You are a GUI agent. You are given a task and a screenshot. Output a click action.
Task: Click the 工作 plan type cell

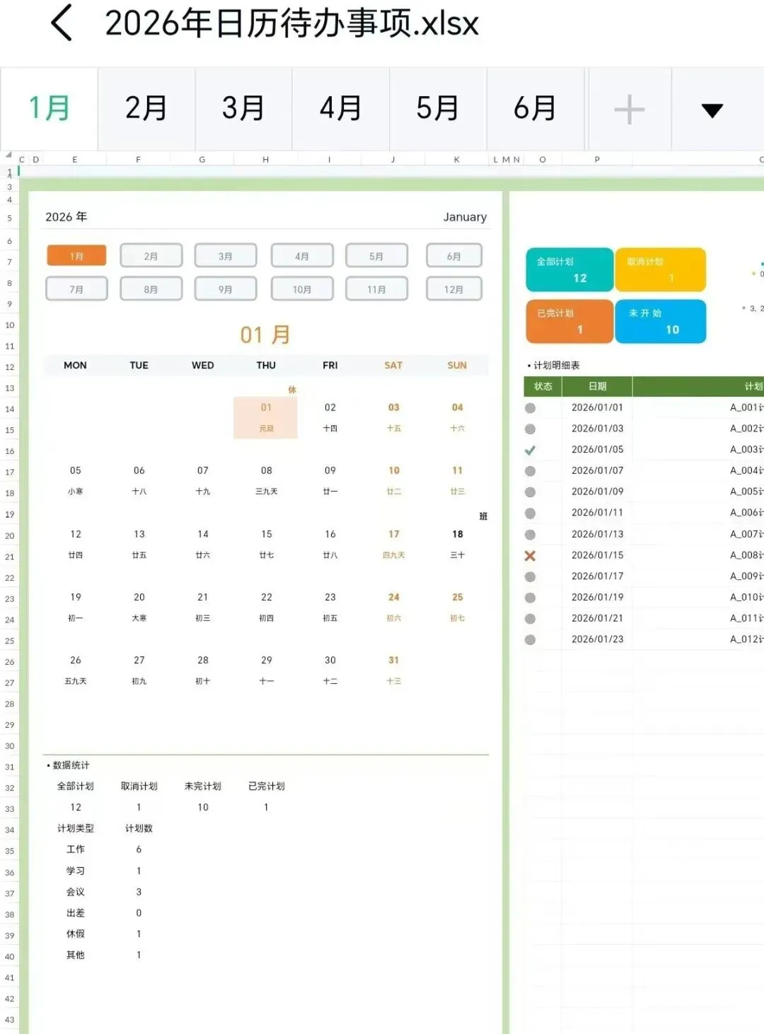pyautogui.click(x=76, y=849)
